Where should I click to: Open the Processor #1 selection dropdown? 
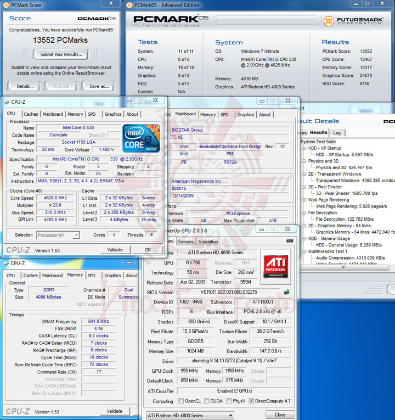[76, 235]
